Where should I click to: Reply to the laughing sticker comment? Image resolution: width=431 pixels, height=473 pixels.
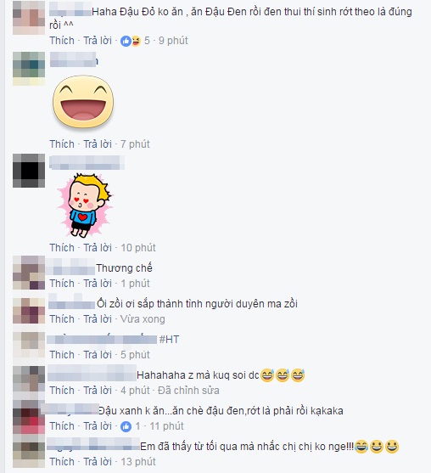coord(98,144)
